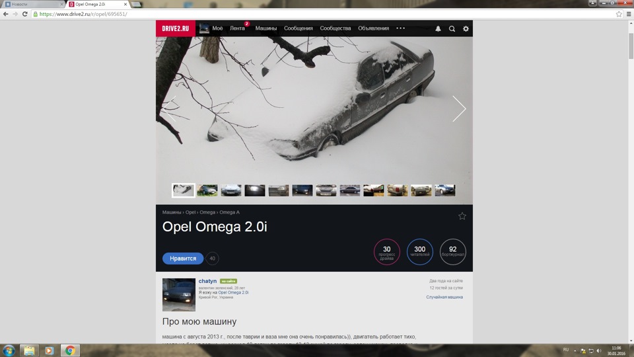Open media player from taskbar
The height and width of the screenshot is (357, 634).
pyautogui.click(x=50, y=350)
